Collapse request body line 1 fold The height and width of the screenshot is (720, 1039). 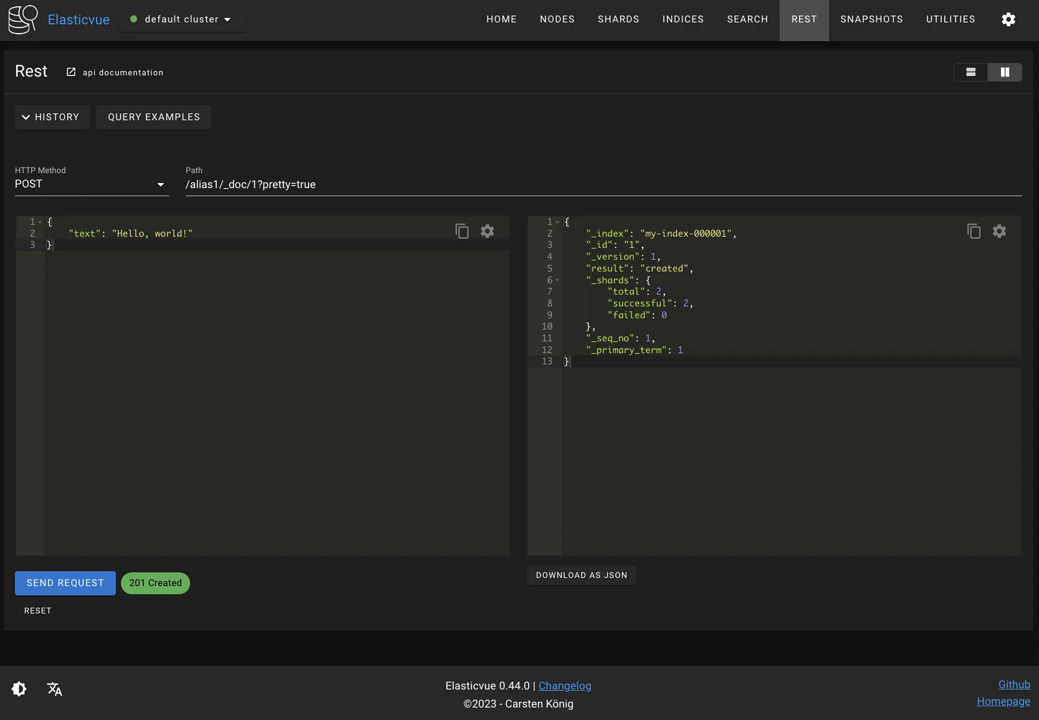pyautogui.click(x=40, y=222)
